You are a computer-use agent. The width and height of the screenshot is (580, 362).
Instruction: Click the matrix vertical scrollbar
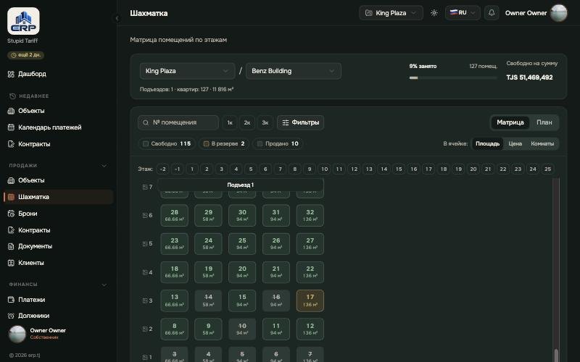tap(556, 269)
